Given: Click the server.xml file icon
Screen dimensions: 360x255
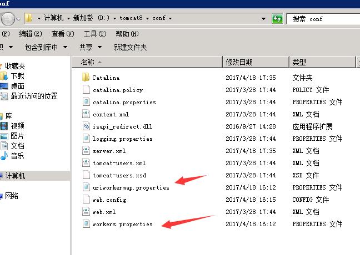Looking at the screenshot, I should (x=86, y=151).
